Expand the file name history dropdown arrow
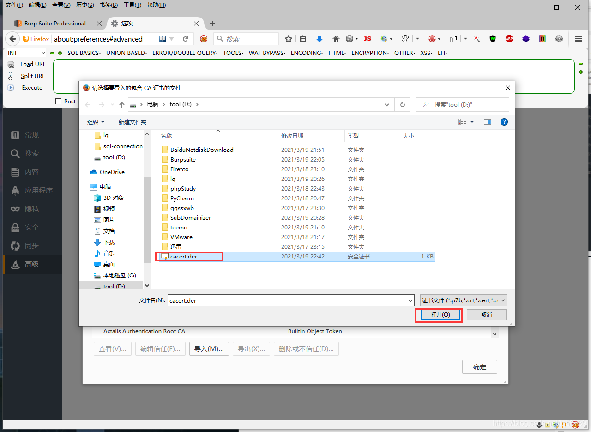 click(x=410, y=300)
